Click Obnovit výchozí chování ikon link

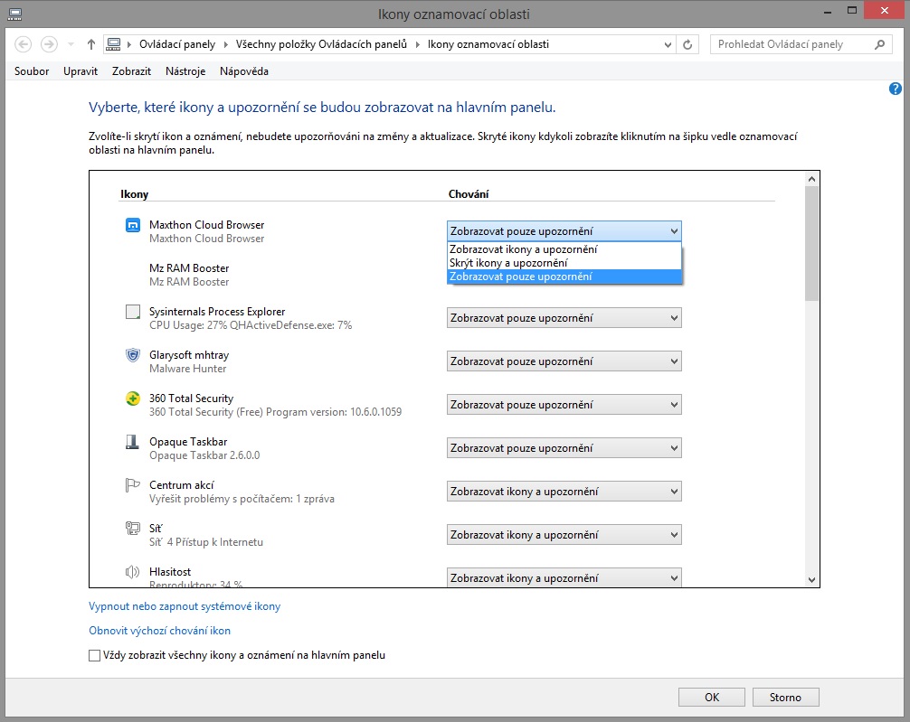click(159, 631)
